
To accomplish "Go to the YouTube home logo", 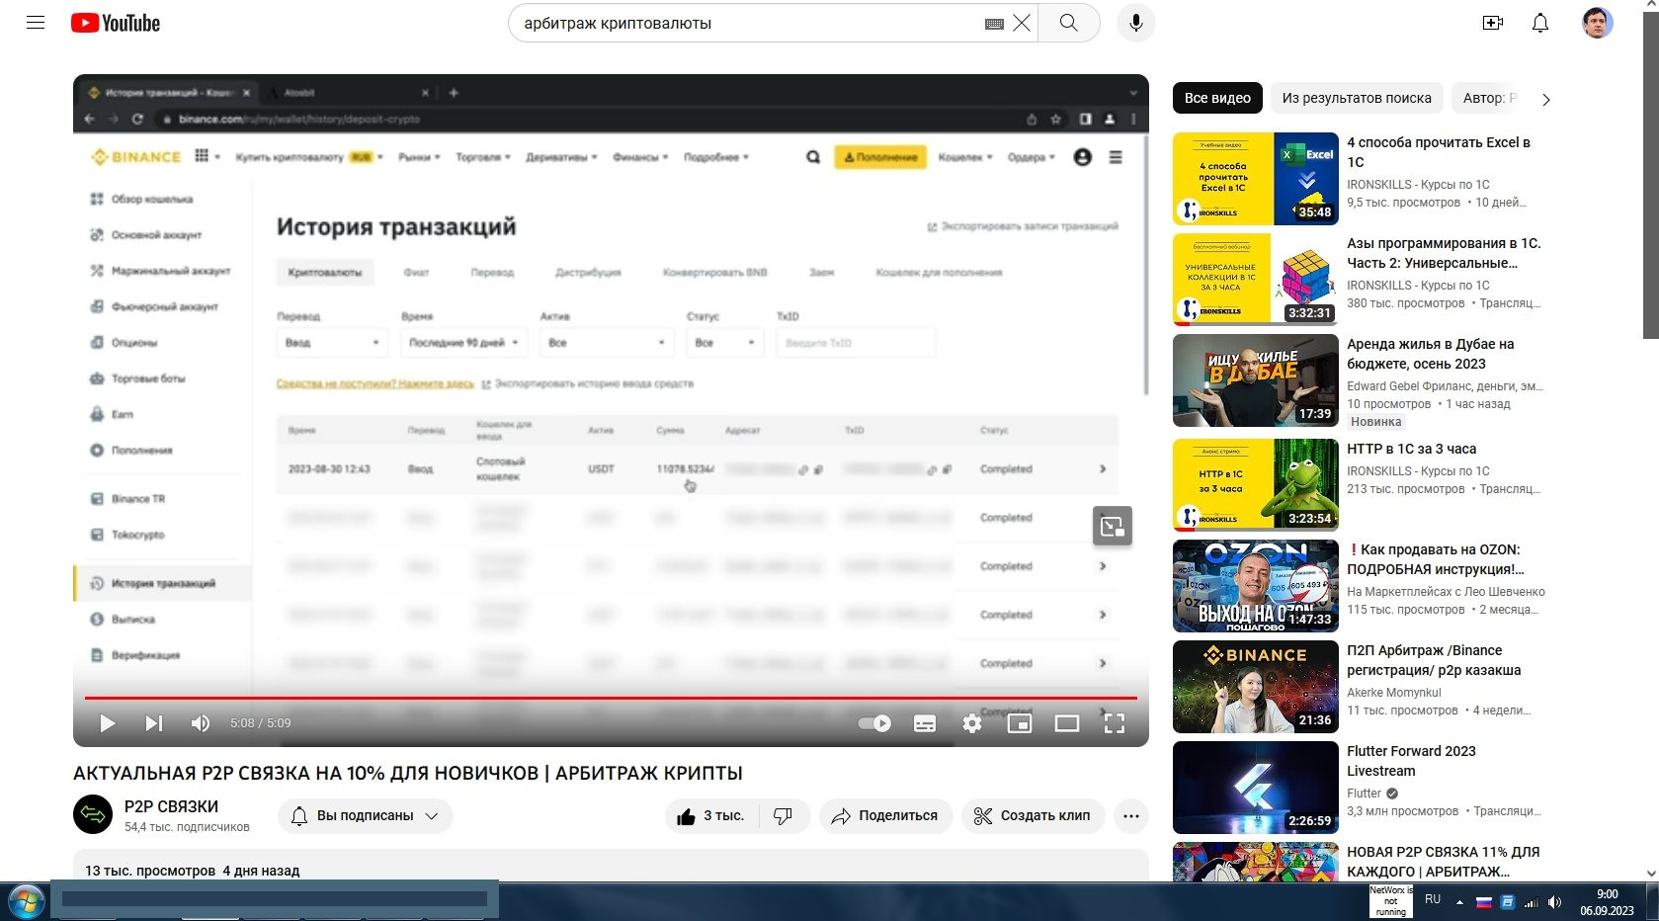I will (x=116, y=23).
